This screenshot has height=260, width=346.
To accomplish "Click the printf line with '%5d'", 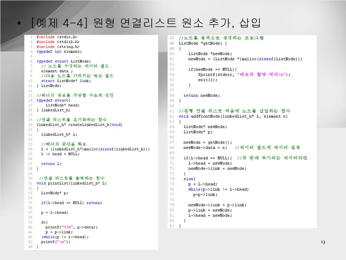I will point(72,227).
